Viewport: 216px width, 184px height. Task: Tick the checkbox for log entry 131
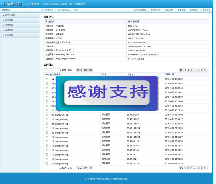click(x=47, y=93)
